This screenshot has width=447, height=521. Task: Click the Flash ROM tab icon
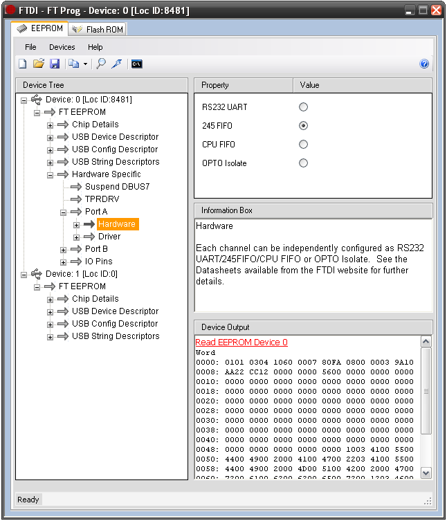[x=77, y=29]
